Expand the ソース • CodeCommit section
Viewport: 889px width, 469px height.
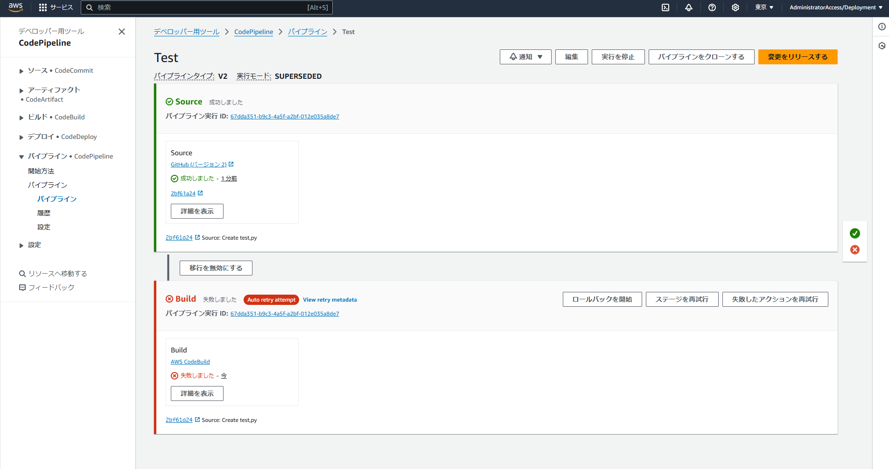pyautogui.click(x=21, y=71)
